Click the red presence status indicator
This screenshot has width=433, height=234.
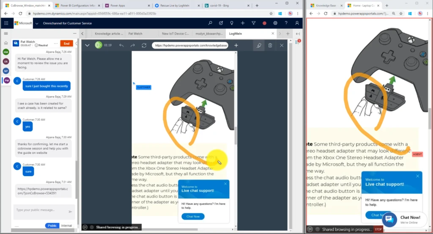265,23
